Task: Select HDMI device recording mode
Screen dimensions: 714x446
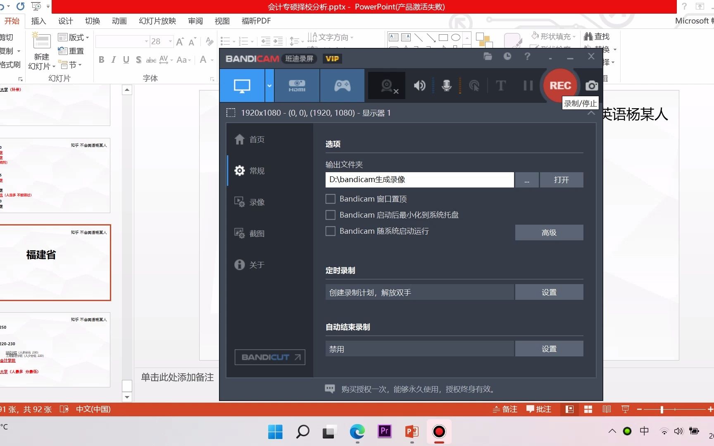Action: (297, 85)
